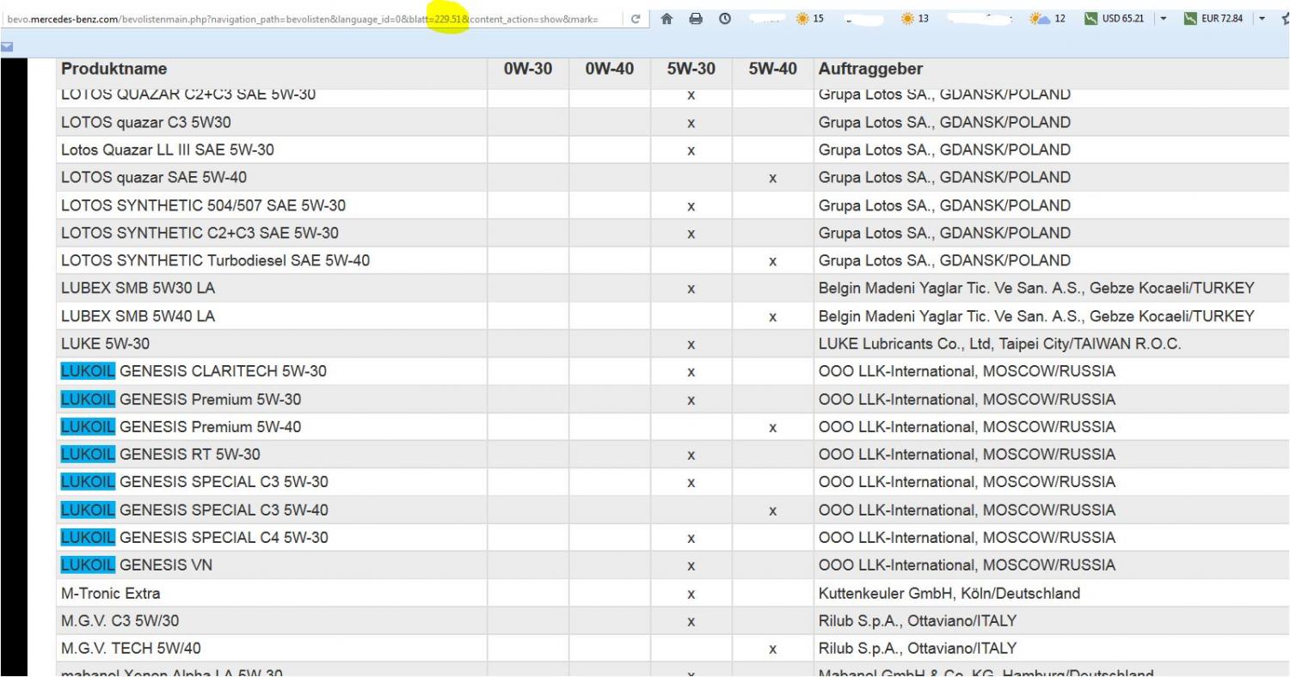Screen dimensions: 1290x677
Task: Click LUKE Lubricants Co., Ltd, Taipei City cell
Action: point(1000,344)
